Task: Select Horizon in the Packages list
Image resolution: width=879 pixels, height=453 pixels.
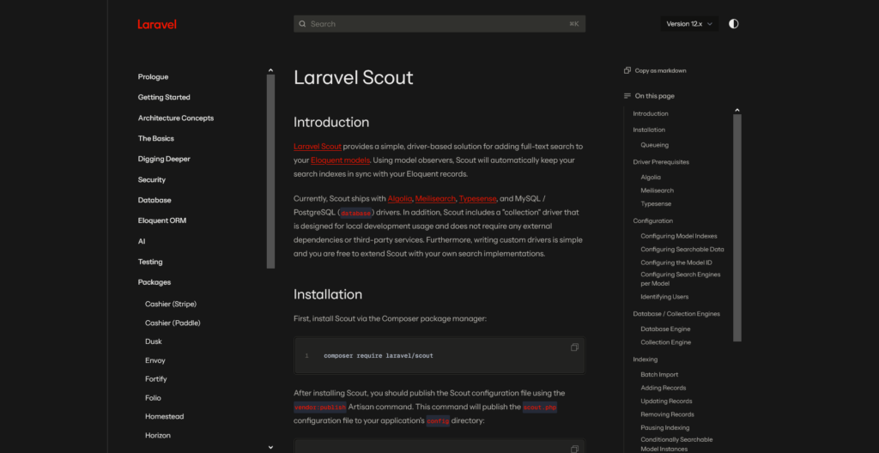Action: [x=158, y=435]
